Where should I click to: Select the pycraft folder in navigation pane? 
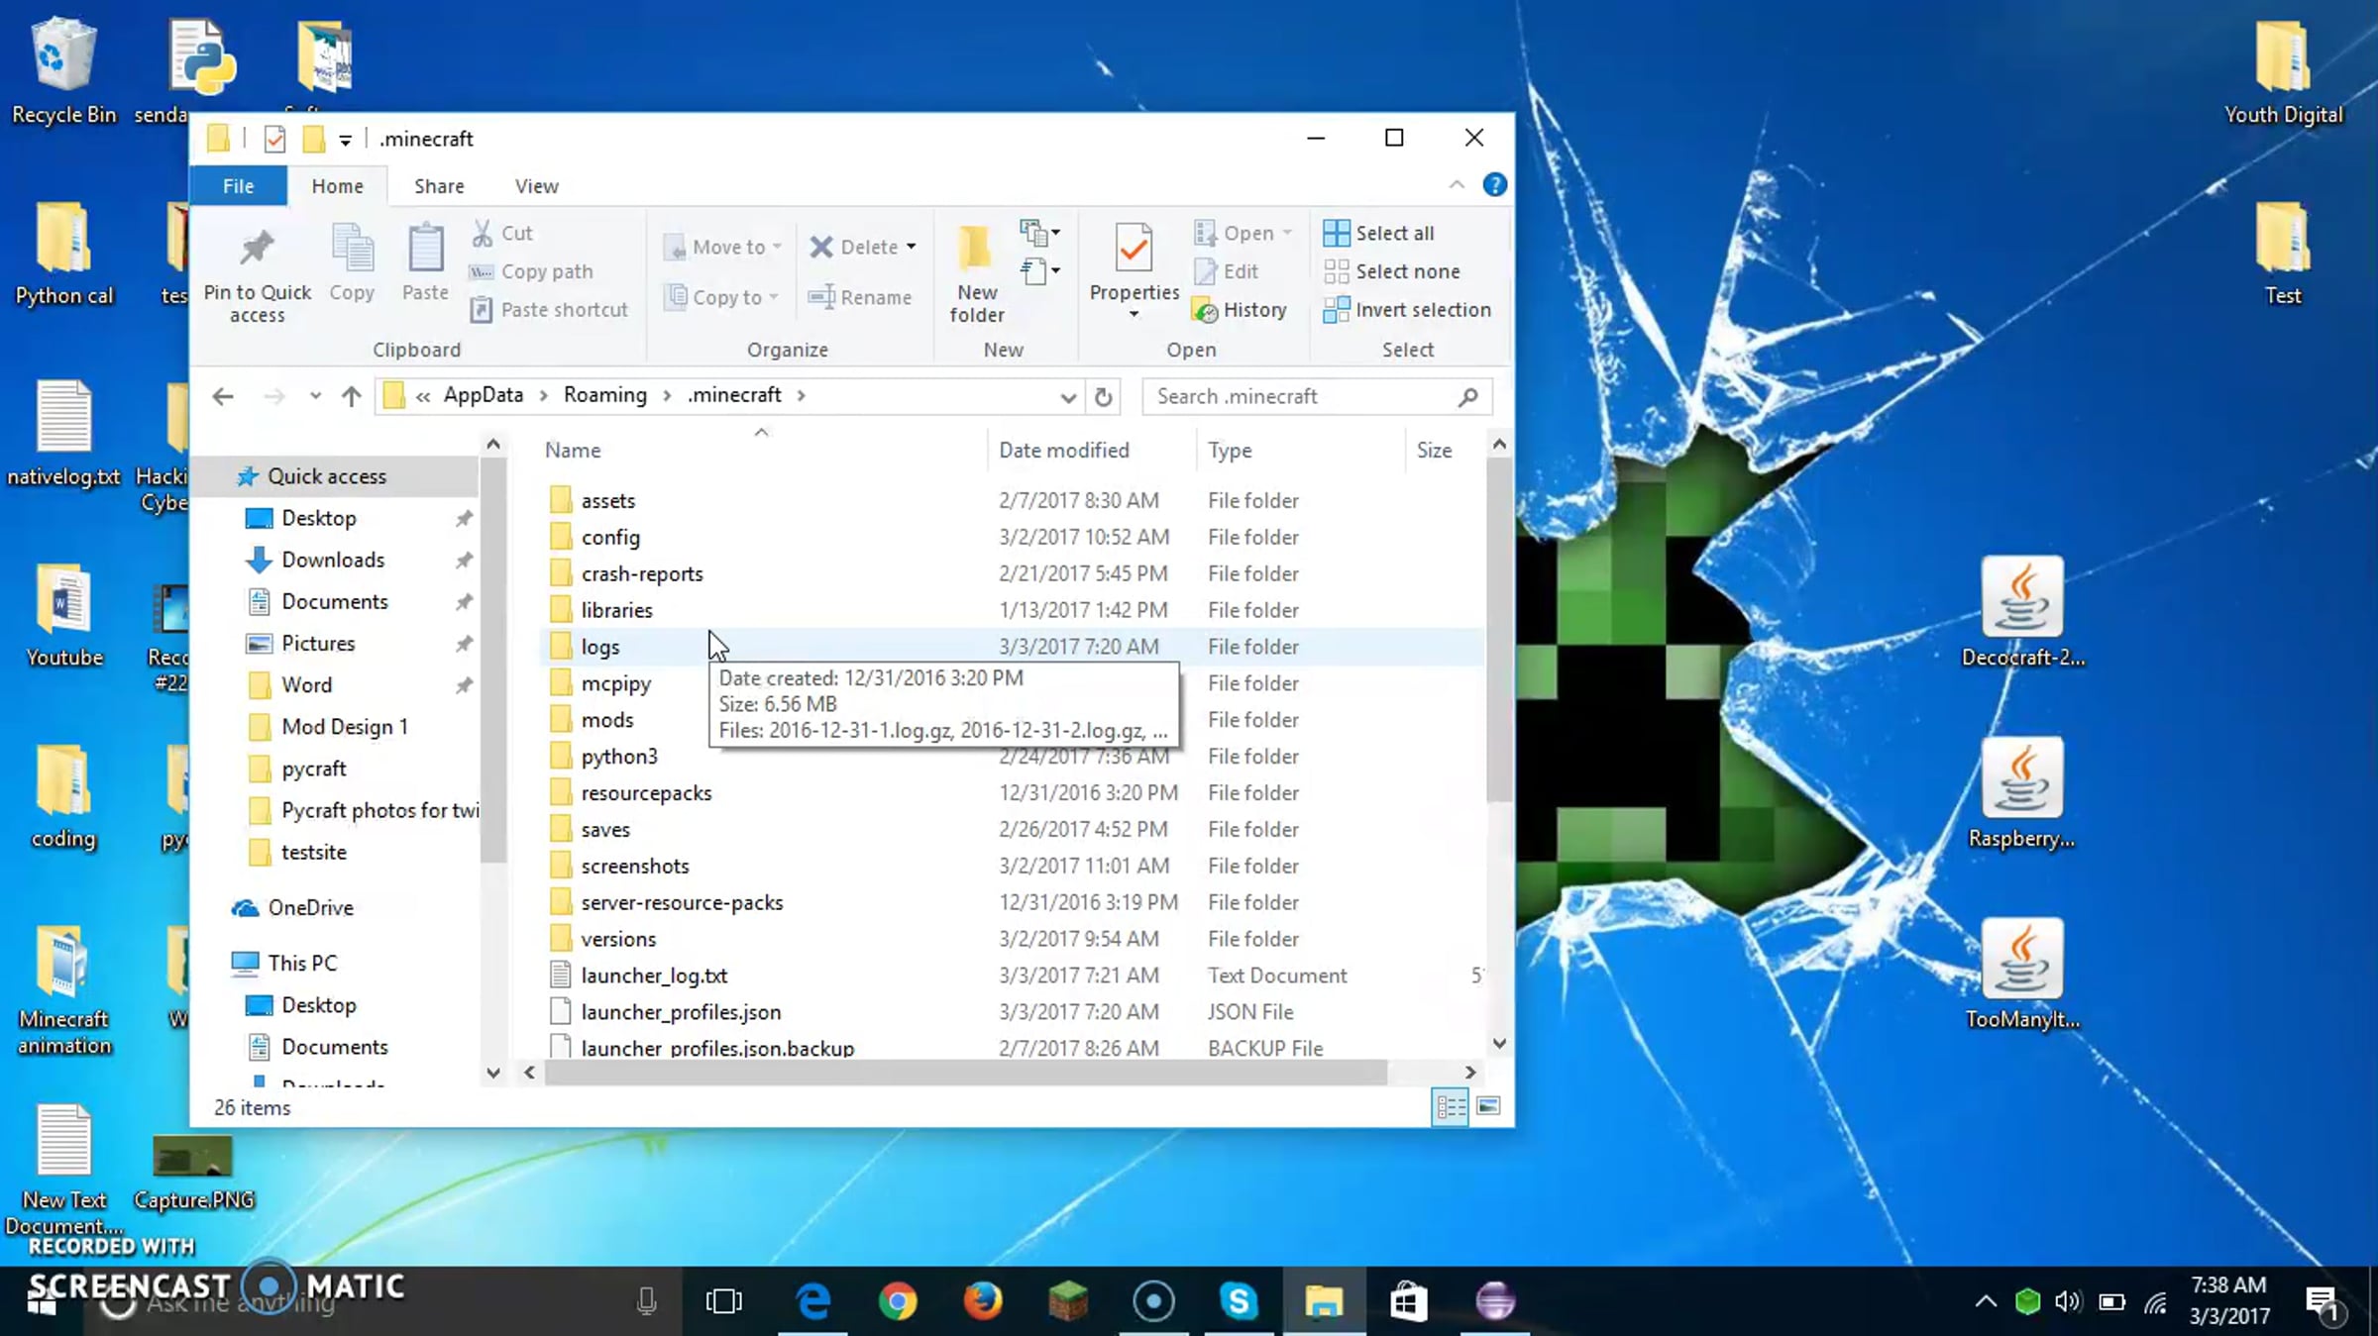(313, 770)
